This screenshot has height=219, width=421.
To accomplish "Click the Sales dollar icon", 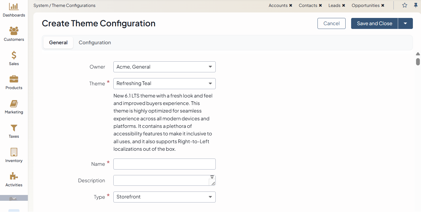I will tap(14, 55).
